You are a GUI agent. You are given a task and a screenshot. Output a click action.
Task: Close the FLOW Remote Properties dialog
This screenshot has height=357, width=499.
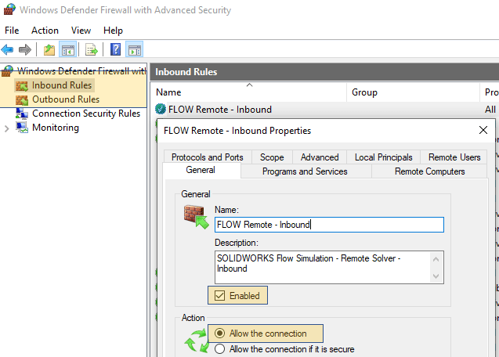[x=483, y=130]
